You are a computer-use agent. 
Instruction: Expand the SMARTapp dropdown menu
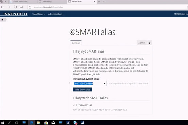coord(38,14)
